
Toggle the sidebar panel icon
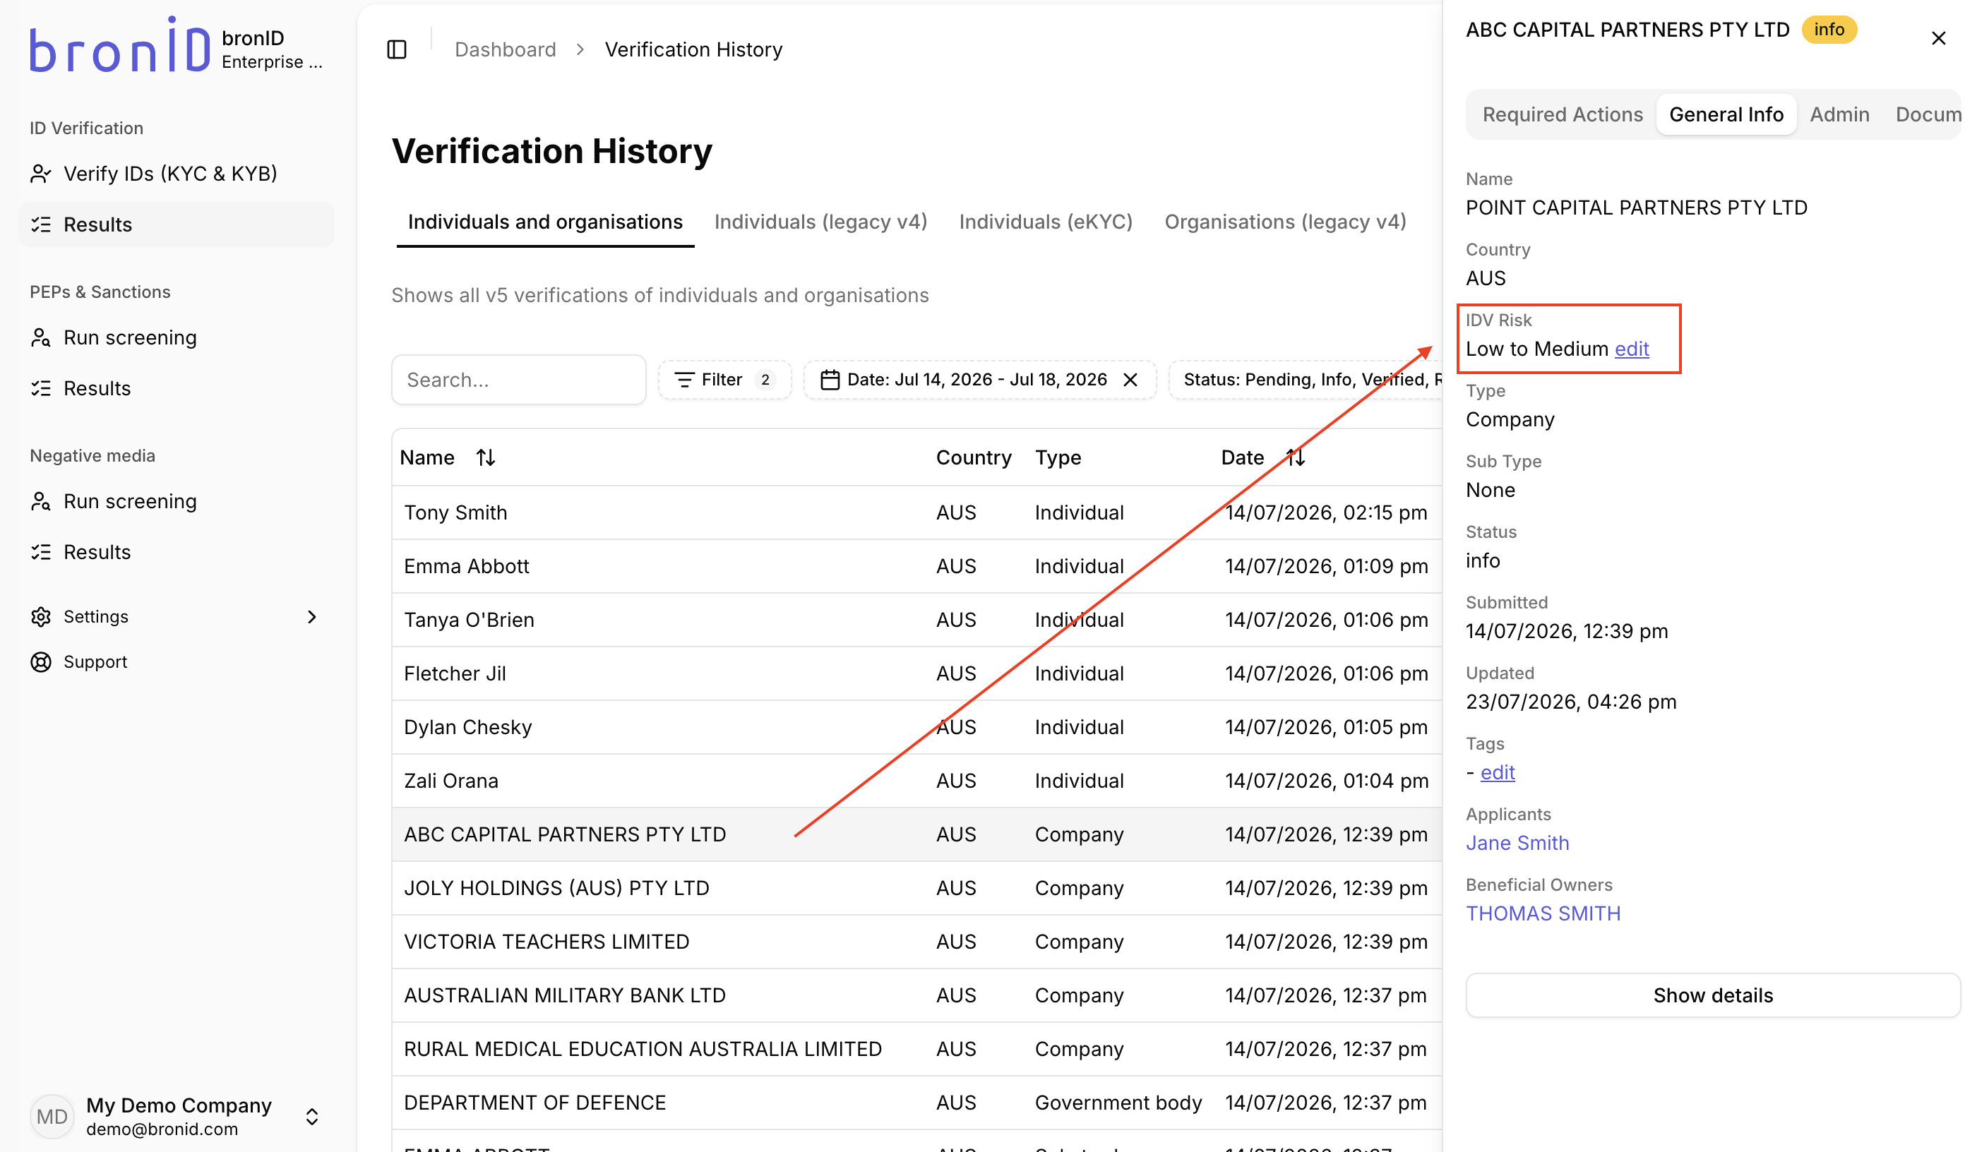point(397,49)
